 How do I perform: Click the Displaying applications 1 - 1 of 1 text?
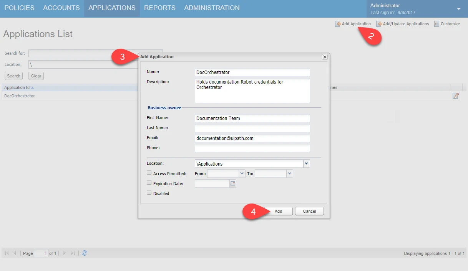tap(434, 253)
